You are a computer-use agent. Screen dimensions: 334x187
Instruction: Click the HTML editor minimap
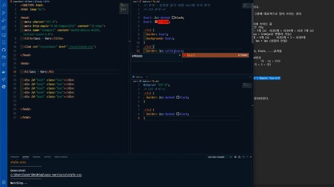click(124, 8)
